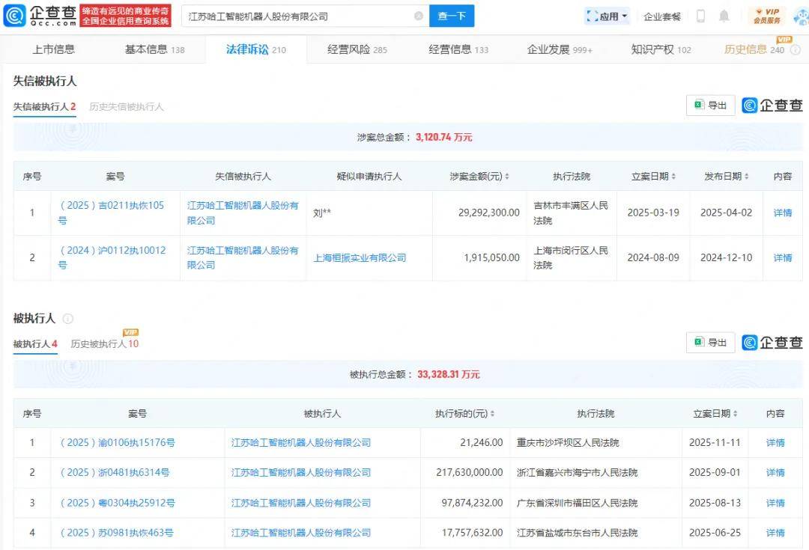809x550 pixels.
Task: Select 历史失信被执行人 sub-tab
Action: click(x=126, y=107)
